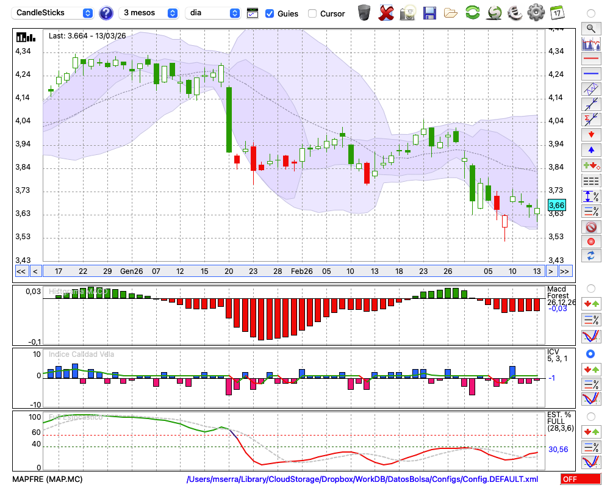Click the trash can icon in toolbar
The width and height of the screenshot is (610, 488).
pos(364,13)
